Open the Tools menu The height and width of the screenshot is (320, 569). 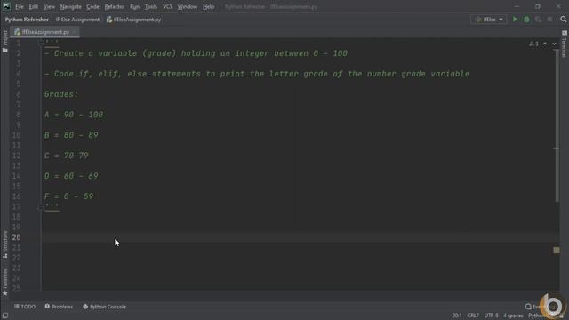point(151,7)
